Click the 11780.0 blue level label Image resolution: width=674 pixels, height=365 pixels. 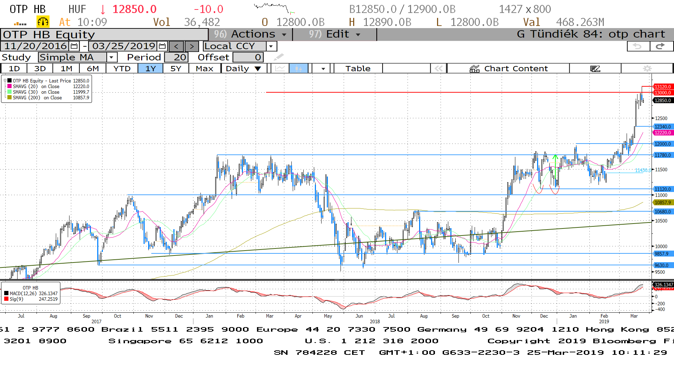[x=663, y=155]
